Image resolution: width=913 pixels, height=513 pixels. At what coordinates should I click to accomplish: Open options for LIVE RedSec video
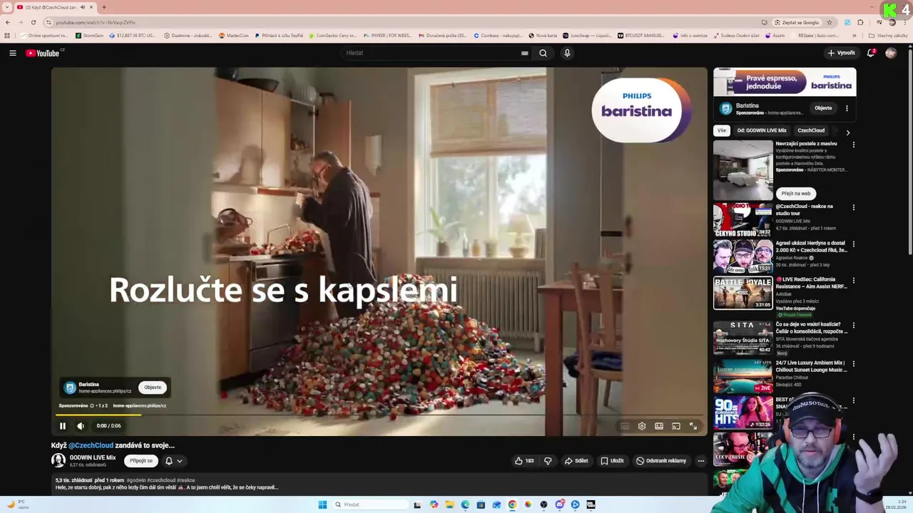point(853,281)
